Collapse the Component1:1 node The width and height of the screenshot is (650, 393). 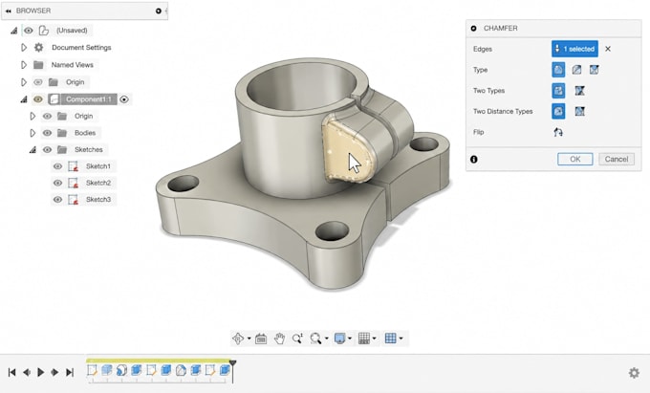tap(23, 99)
